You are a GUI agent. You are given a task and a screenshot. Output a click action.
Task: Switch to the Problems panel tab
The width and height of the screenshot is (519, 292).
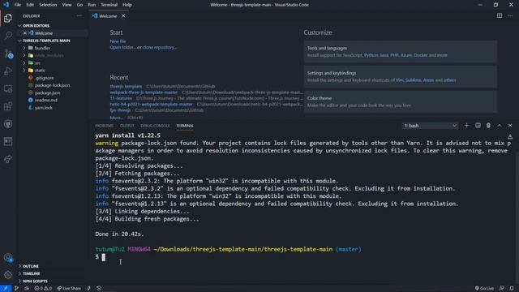[x=104, y=126]
